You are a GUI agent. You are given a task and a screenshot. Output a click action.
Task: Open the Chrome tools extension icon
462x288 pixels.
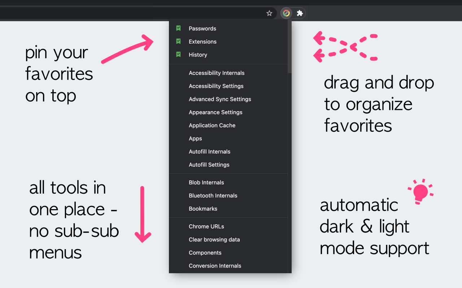[x=286, y=13]
